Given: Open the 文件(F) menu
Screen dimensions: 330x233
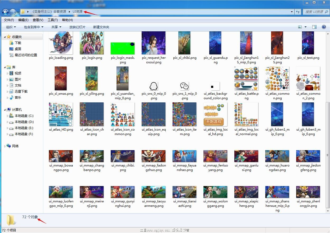Looking at the screenshot, I should pyautogui.click(x=9, y=20).
